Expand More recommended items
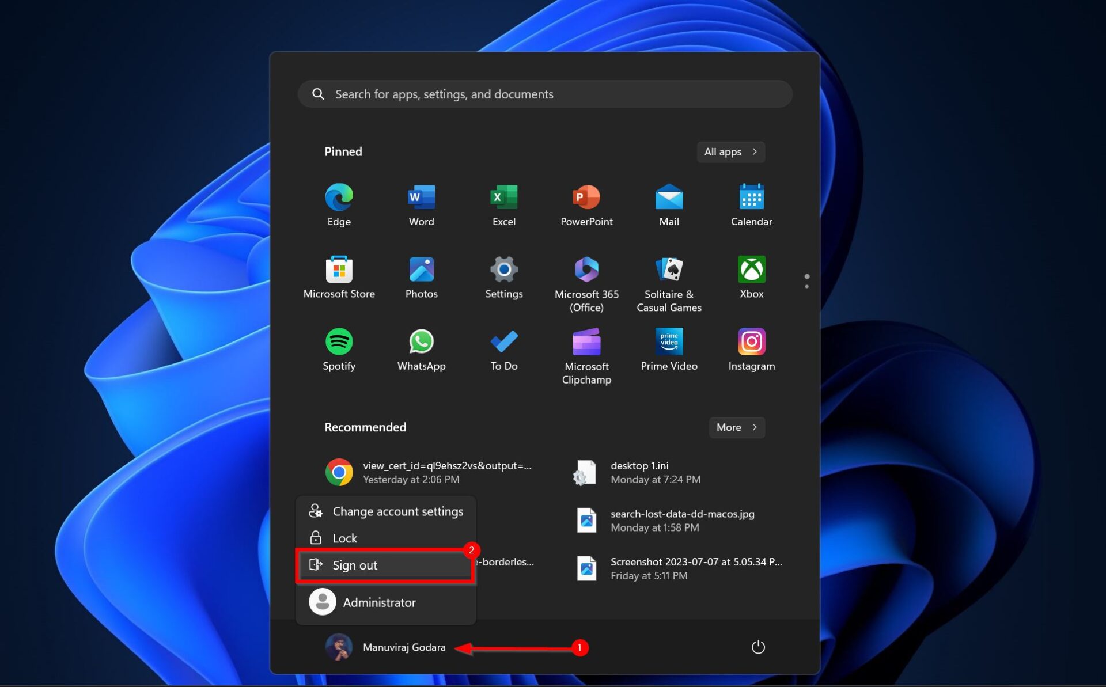The width and height of the screenshot is (1106, 687). coord(736,427)
